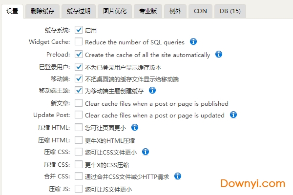Click the 更牛X的CSS压缩 label text
The width and height of the screenshot is (293, 195).
110,164
